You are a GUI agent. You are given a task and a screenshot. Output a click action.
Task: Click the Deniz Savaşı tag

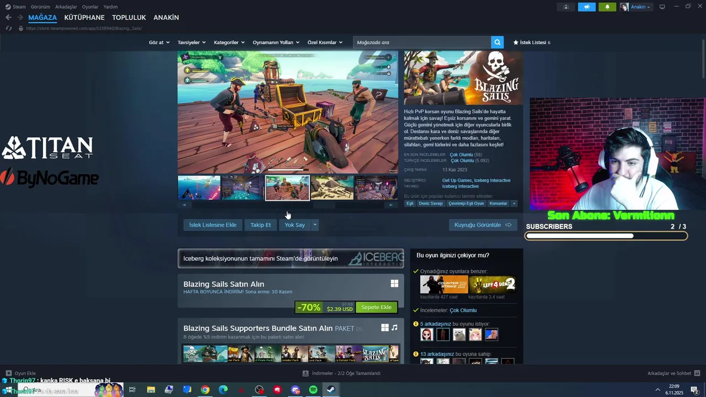431,203
